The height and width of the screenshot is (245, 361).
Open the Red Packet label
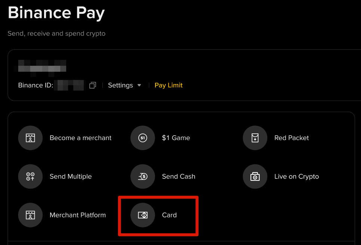(291, 138)
